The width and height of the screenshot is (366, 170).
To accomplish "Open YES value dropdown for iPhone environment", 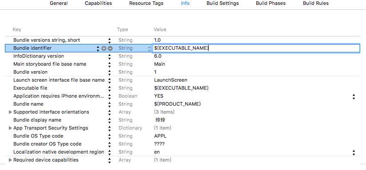I will pyautogui.click(x=354, y=96).
